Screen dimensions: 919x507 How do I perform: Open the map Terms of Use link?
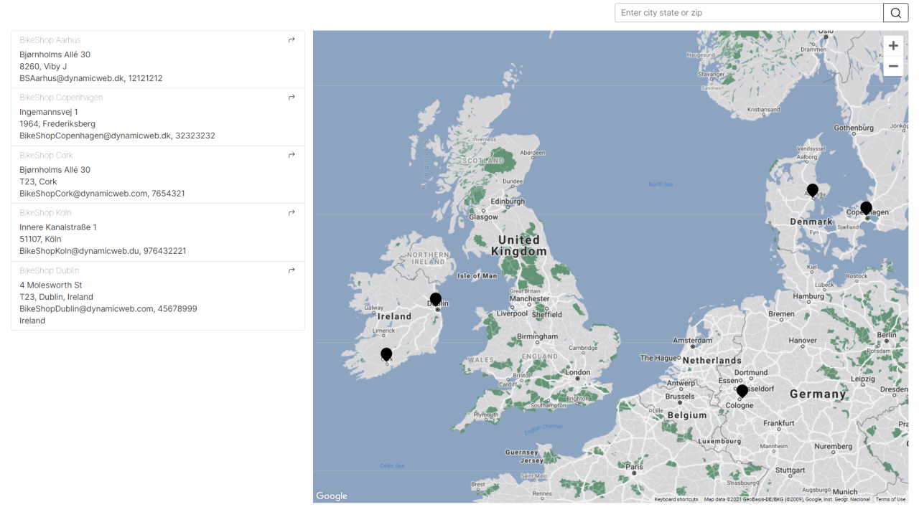(x=890, y=499)
